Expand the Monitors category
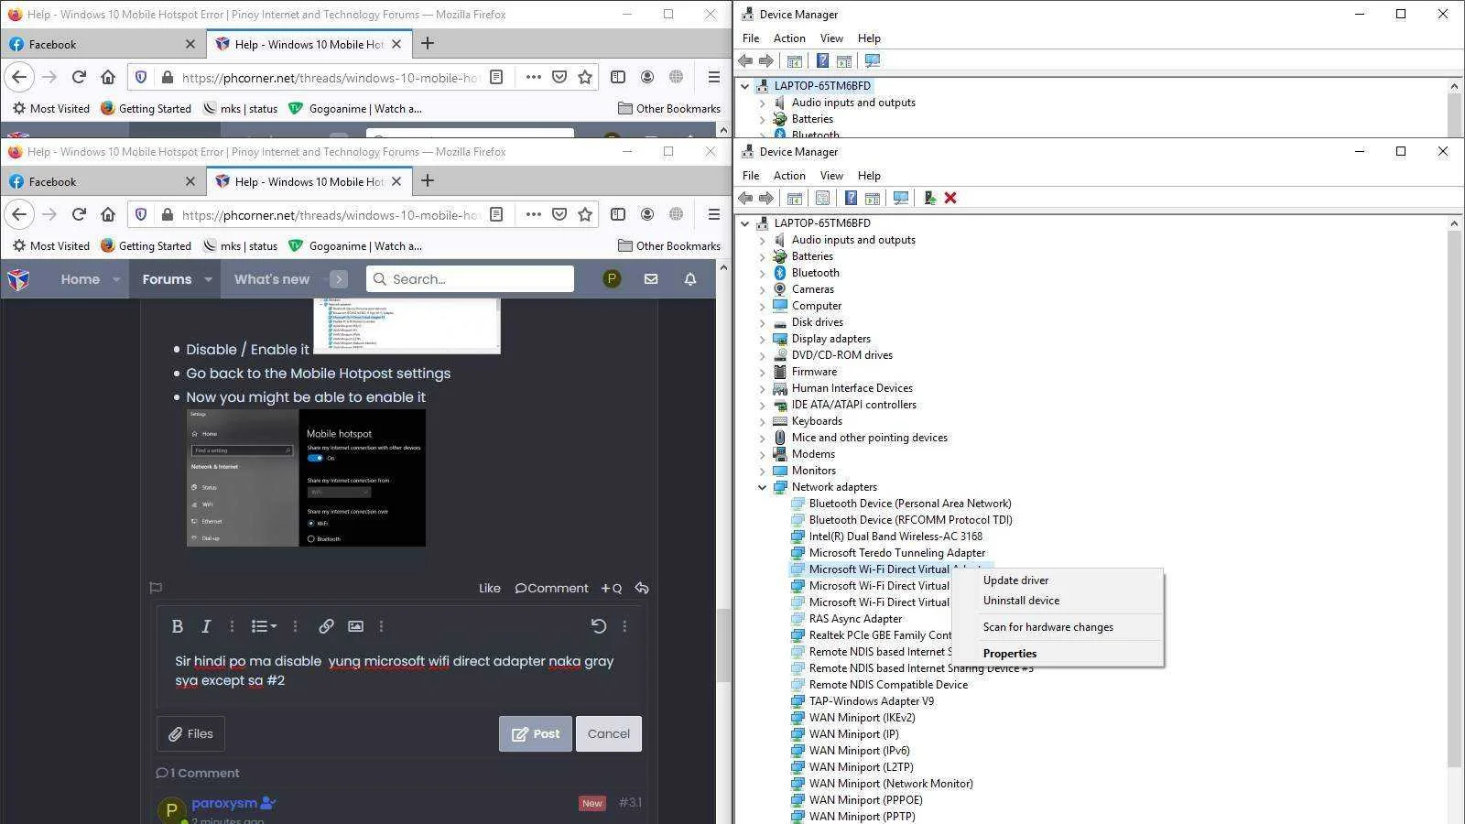Image resolution: width=1465 pixels, height=824 pixels. tap(762, 471)
